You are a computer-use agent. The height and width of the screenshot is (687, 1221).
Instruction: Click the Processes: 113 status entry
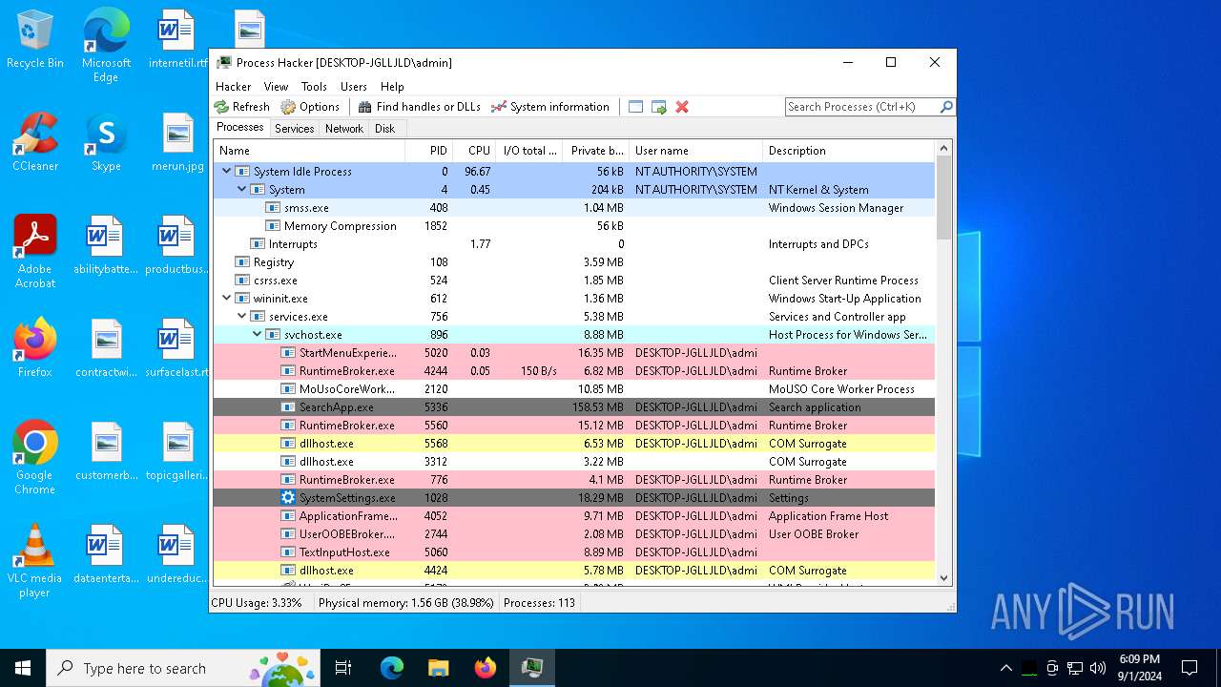click(539, 603)
